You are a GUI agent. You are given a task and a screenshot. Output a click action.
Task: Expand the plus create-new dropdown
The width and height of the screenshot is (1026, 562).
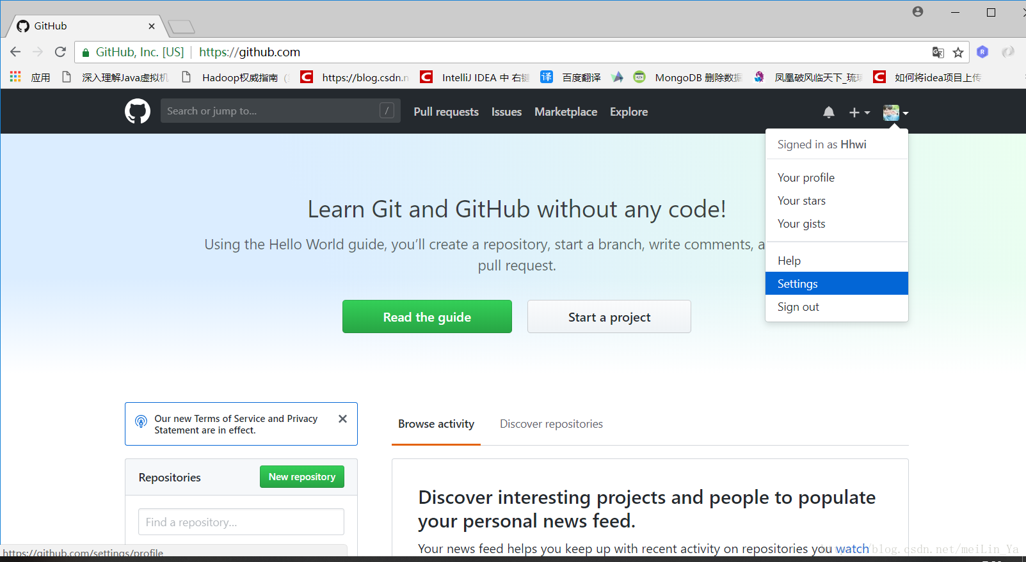pyautogui.click(x=860, y=113)
